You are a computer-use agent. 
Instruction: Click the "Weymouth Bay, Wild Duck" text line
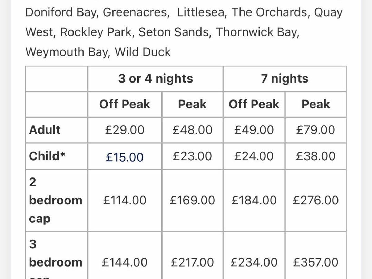(x=98, y=52)
